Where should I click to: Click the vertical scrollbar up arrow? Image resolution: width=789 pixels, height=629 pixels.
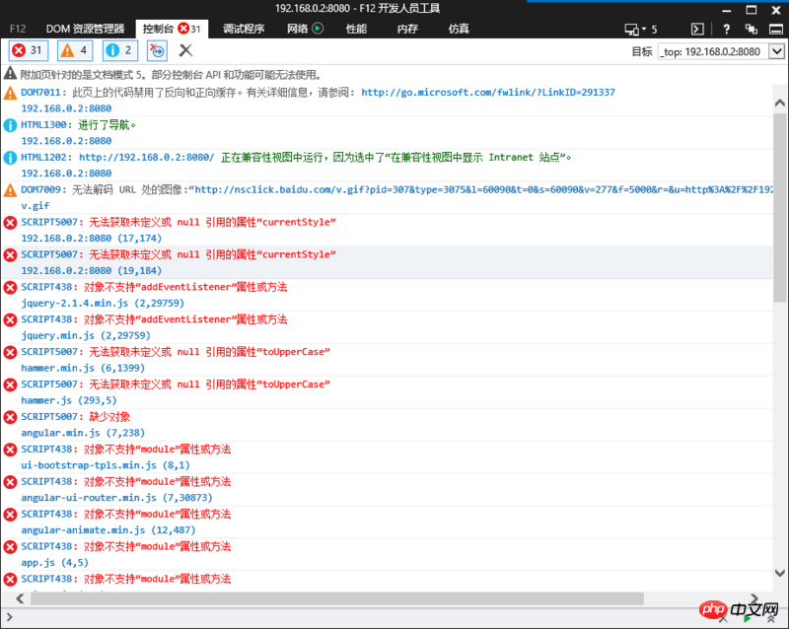pos(780,103)
